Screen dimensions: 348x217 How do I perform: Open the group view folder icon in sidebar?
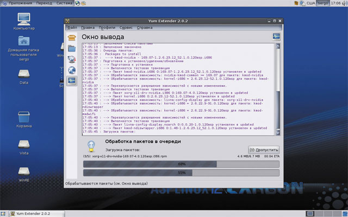[72, 48]
